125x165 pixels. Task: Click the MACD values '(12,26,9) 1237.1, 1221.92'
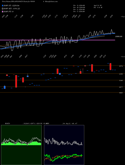pos(33,123)
